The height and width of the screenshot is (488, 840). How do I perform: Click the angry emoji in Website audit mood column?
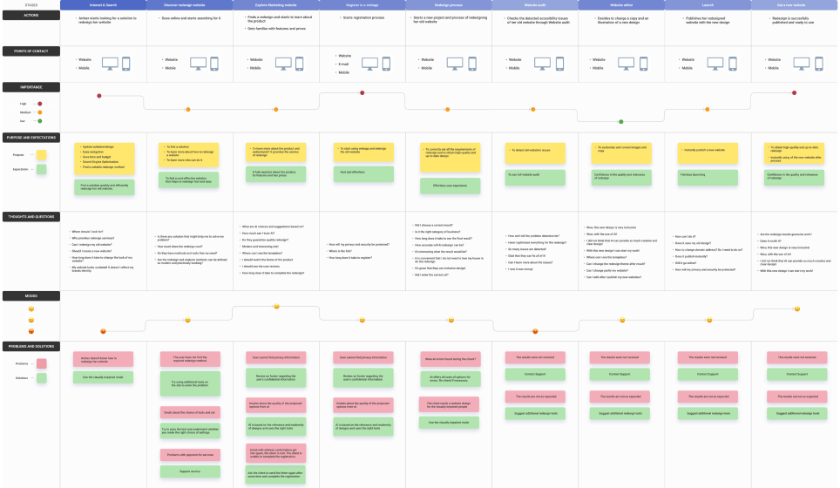click(x=535, y=332)
